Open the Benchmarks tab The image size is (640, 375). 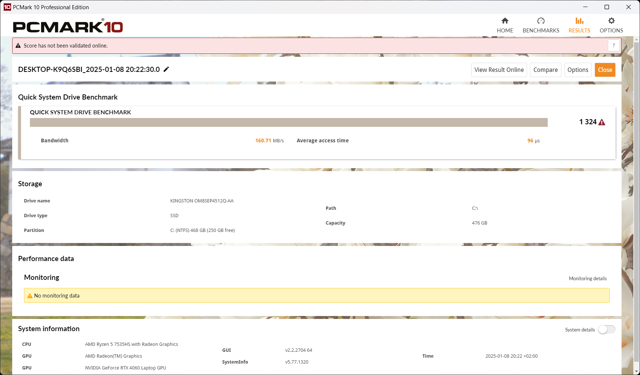click(x=541, y=25)
